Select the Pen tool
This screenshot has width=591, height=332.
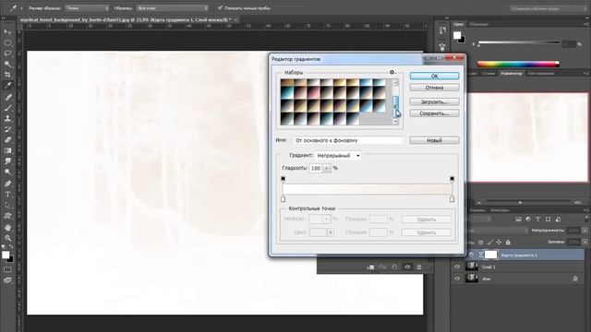pos(7,184)
